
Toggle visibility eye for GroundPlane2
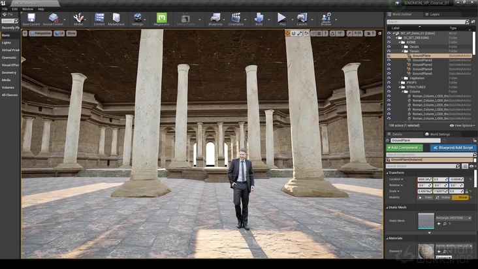[389, 60]
